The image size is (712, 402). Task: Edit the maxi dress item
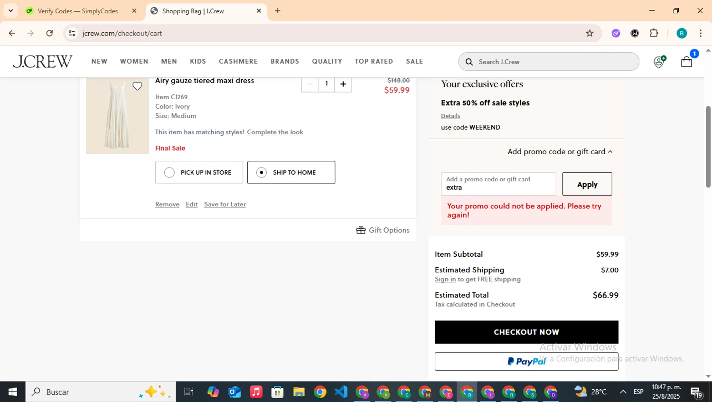pyautogui.click(x=192, y=205)
